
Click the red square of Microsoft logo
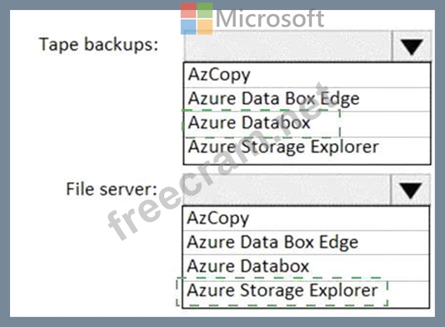188,11
